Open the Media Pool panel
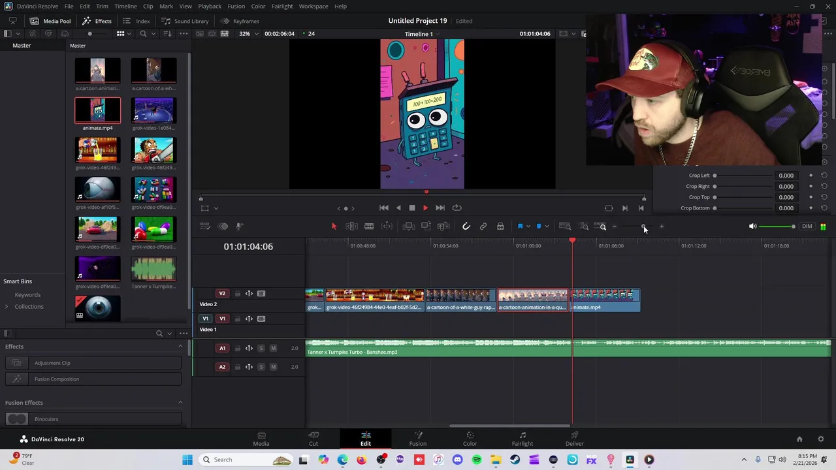 coord(50,21)
